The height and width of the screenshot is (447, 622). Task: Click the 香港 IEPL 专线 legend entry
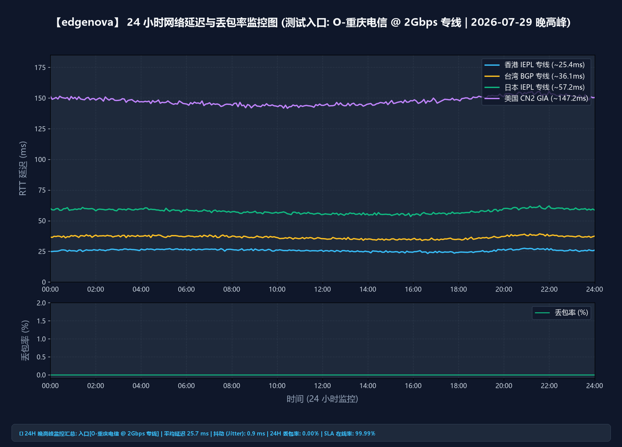click(544, 65)
